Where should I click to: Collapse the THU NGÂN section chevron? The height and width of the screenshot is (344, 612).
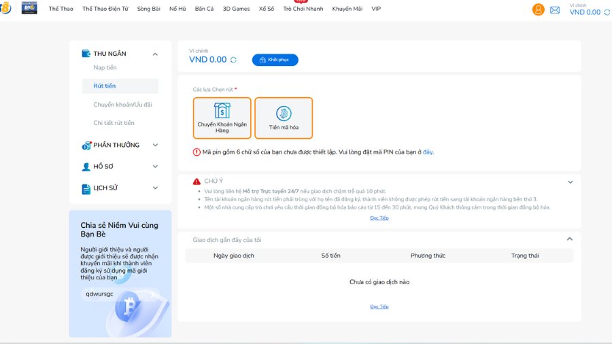[155, 54]
